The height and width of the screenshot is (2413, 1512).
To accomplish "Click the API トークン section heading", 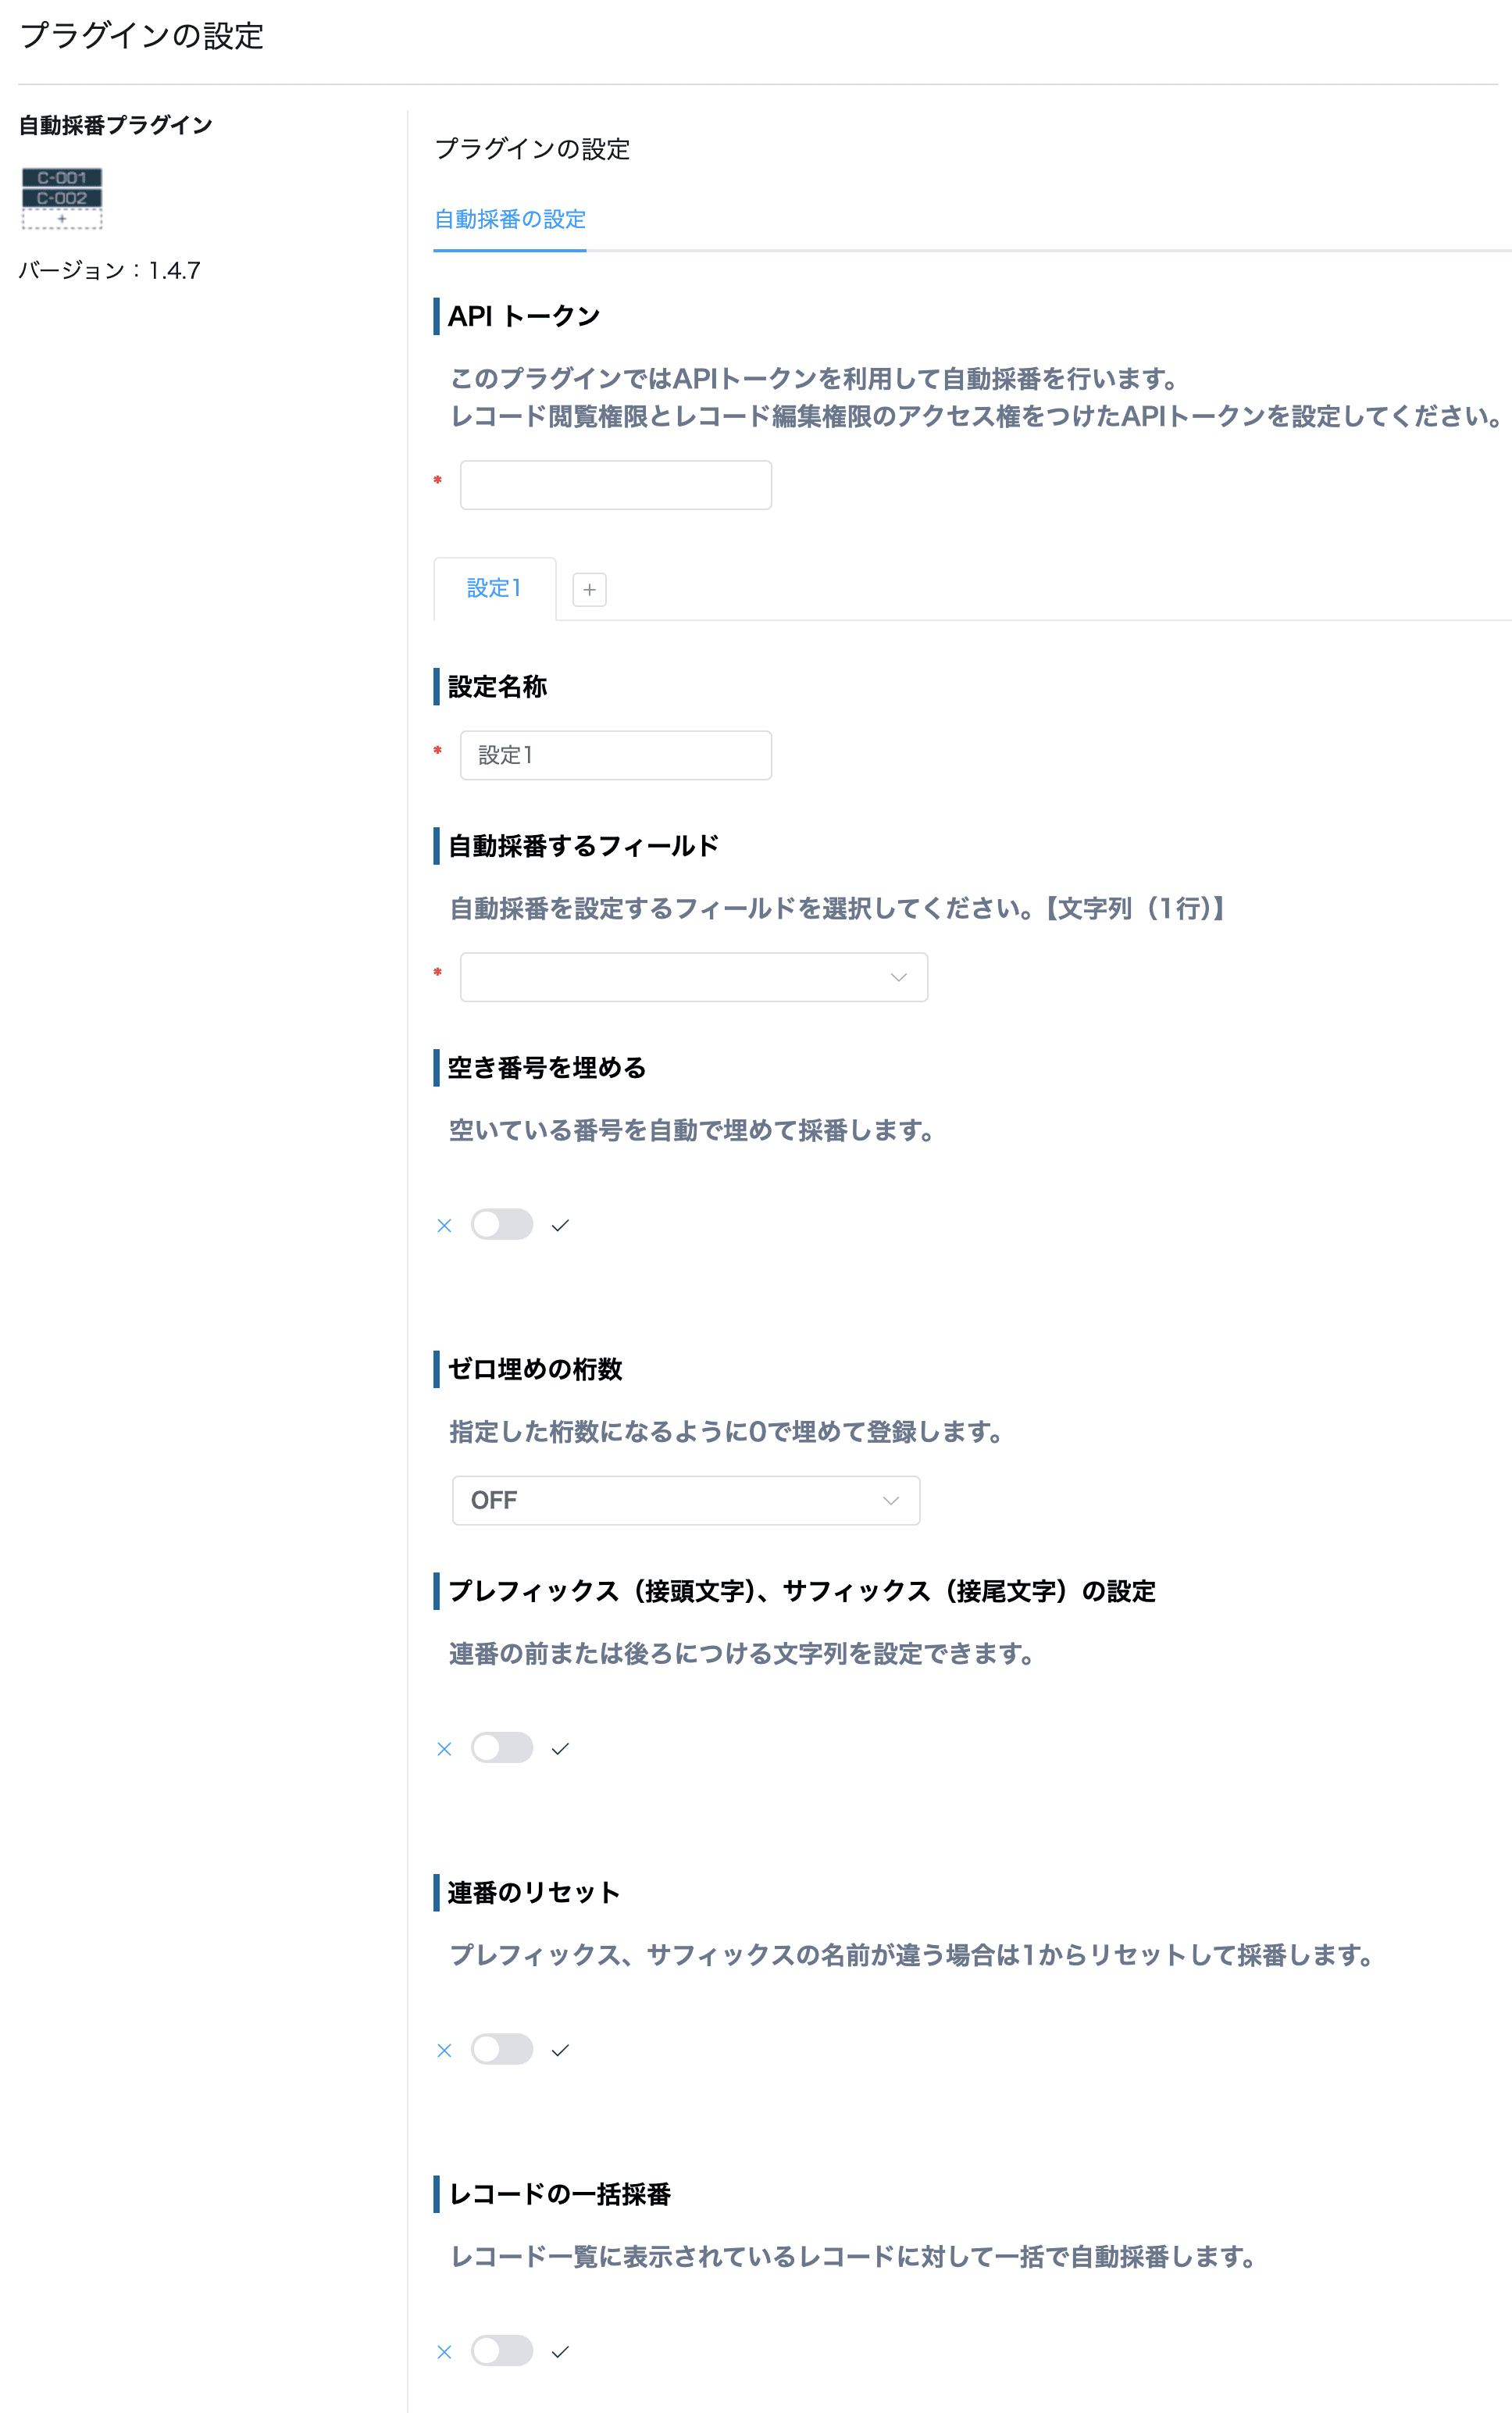I will click(x=524, y=316).
